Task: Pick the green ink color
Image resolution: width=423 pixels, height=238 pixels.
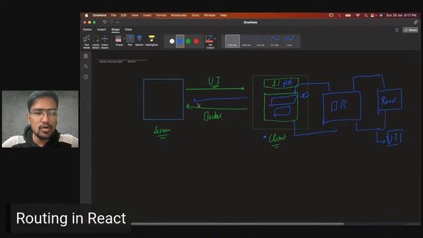Action: (x=188, y=41)
